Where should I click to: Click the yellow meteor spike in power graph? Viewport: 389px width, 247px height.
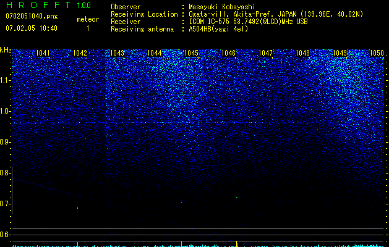pos(237,244)
